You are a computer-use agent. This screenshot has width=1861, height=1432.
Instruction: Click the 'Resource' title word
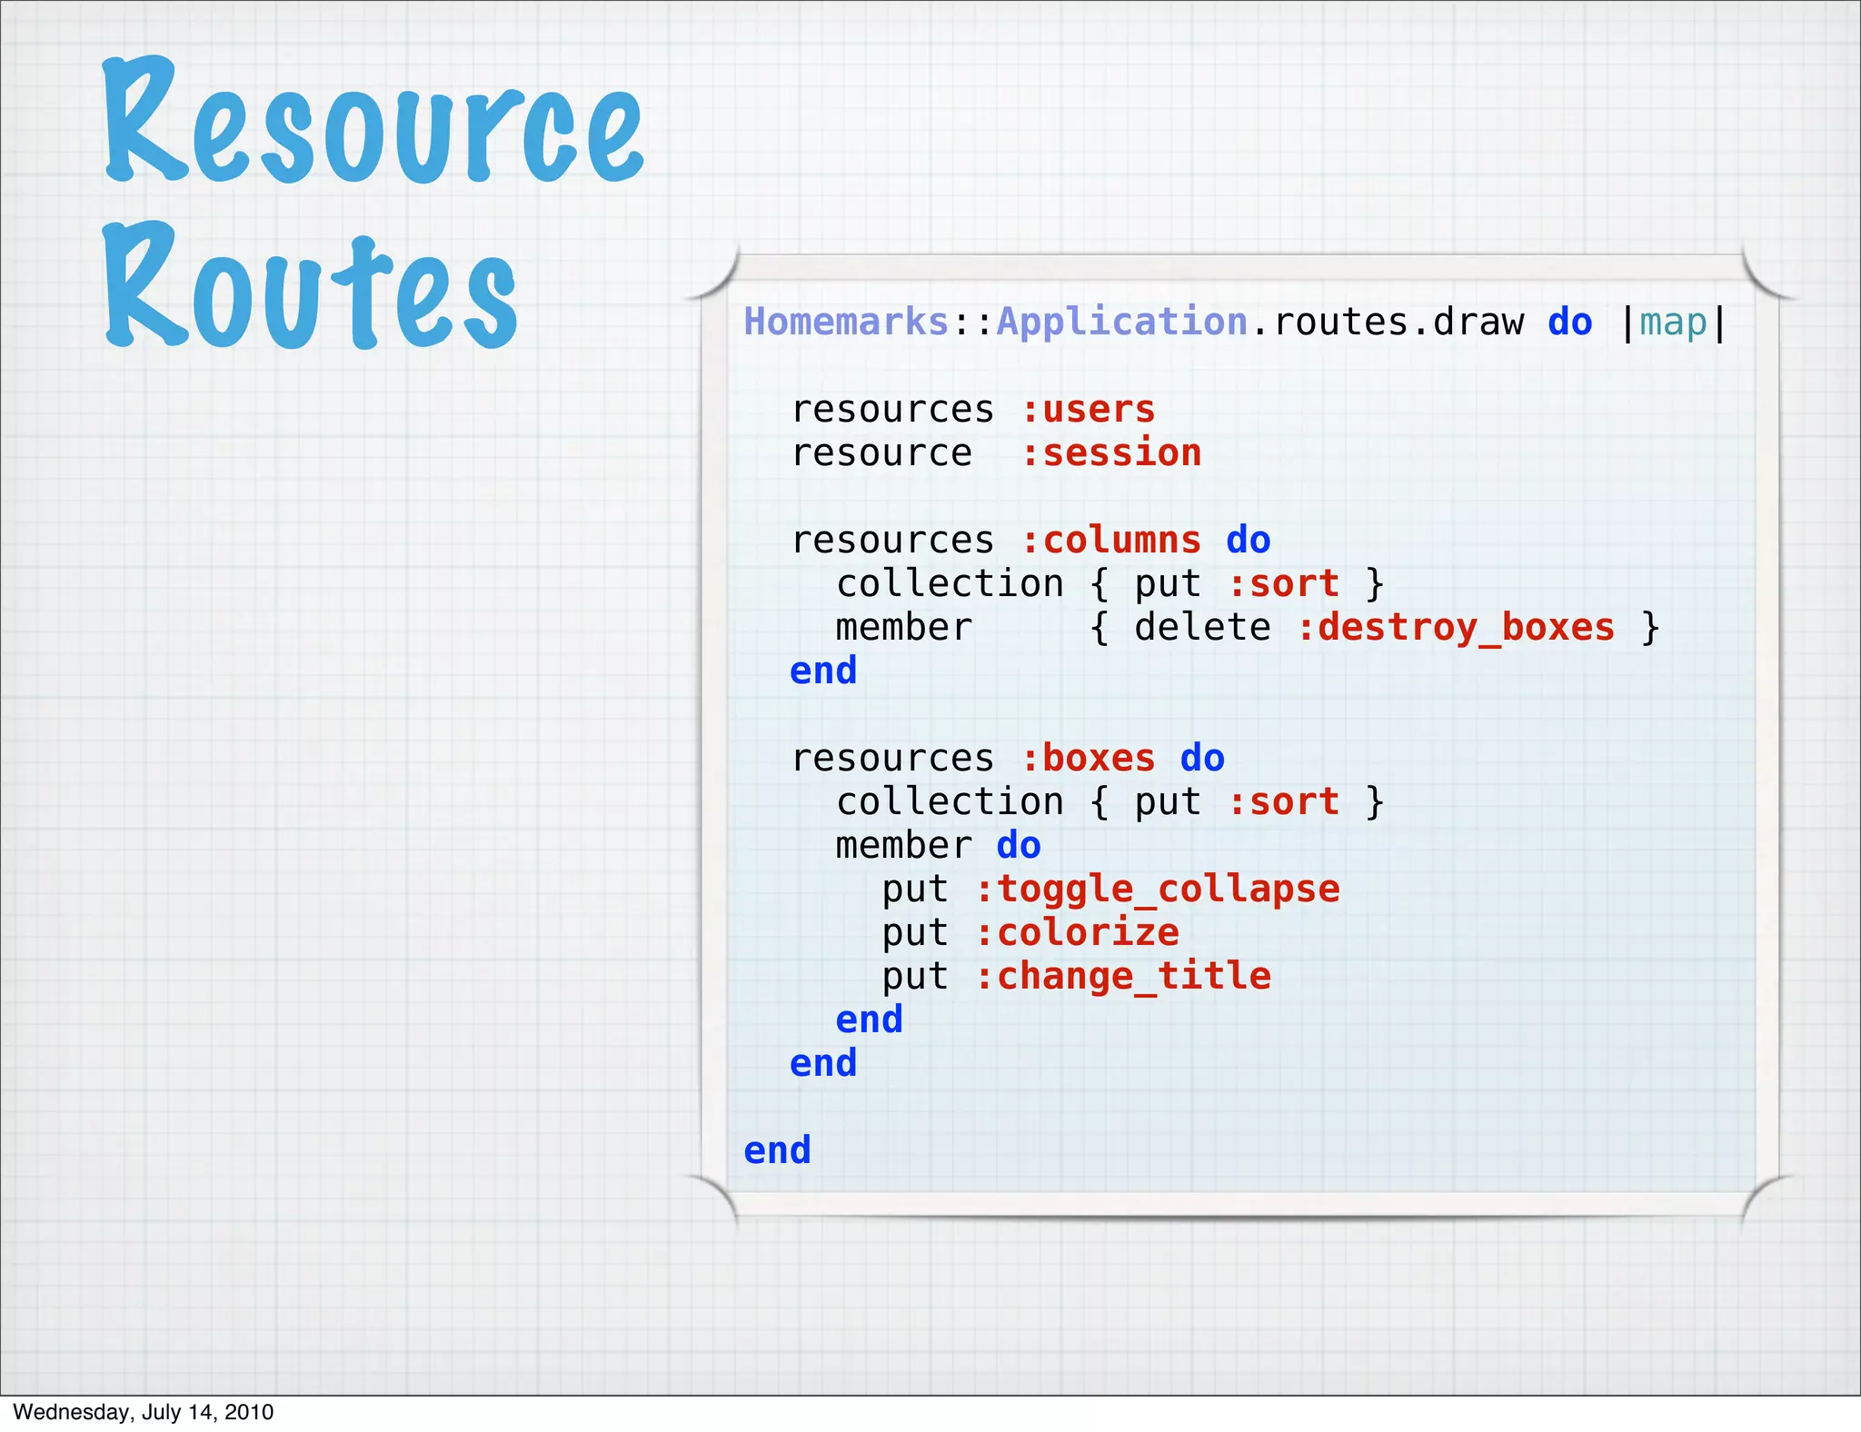tap(373, 119)
